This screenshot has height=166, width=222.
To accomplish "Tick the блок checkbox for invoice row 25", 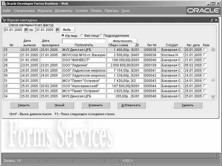I will 205,50.
